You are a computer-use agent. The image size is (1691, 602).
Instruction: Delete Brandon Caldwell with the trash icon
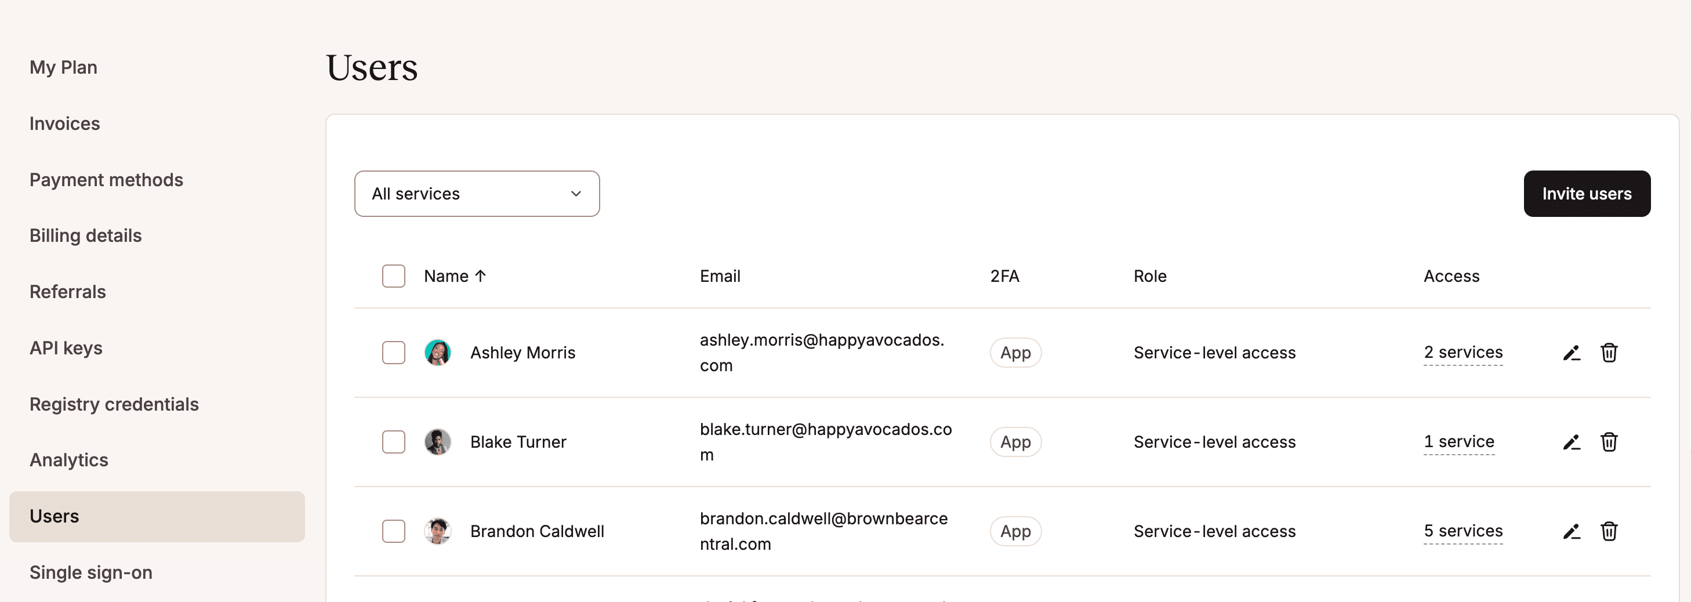[1610, 531]
